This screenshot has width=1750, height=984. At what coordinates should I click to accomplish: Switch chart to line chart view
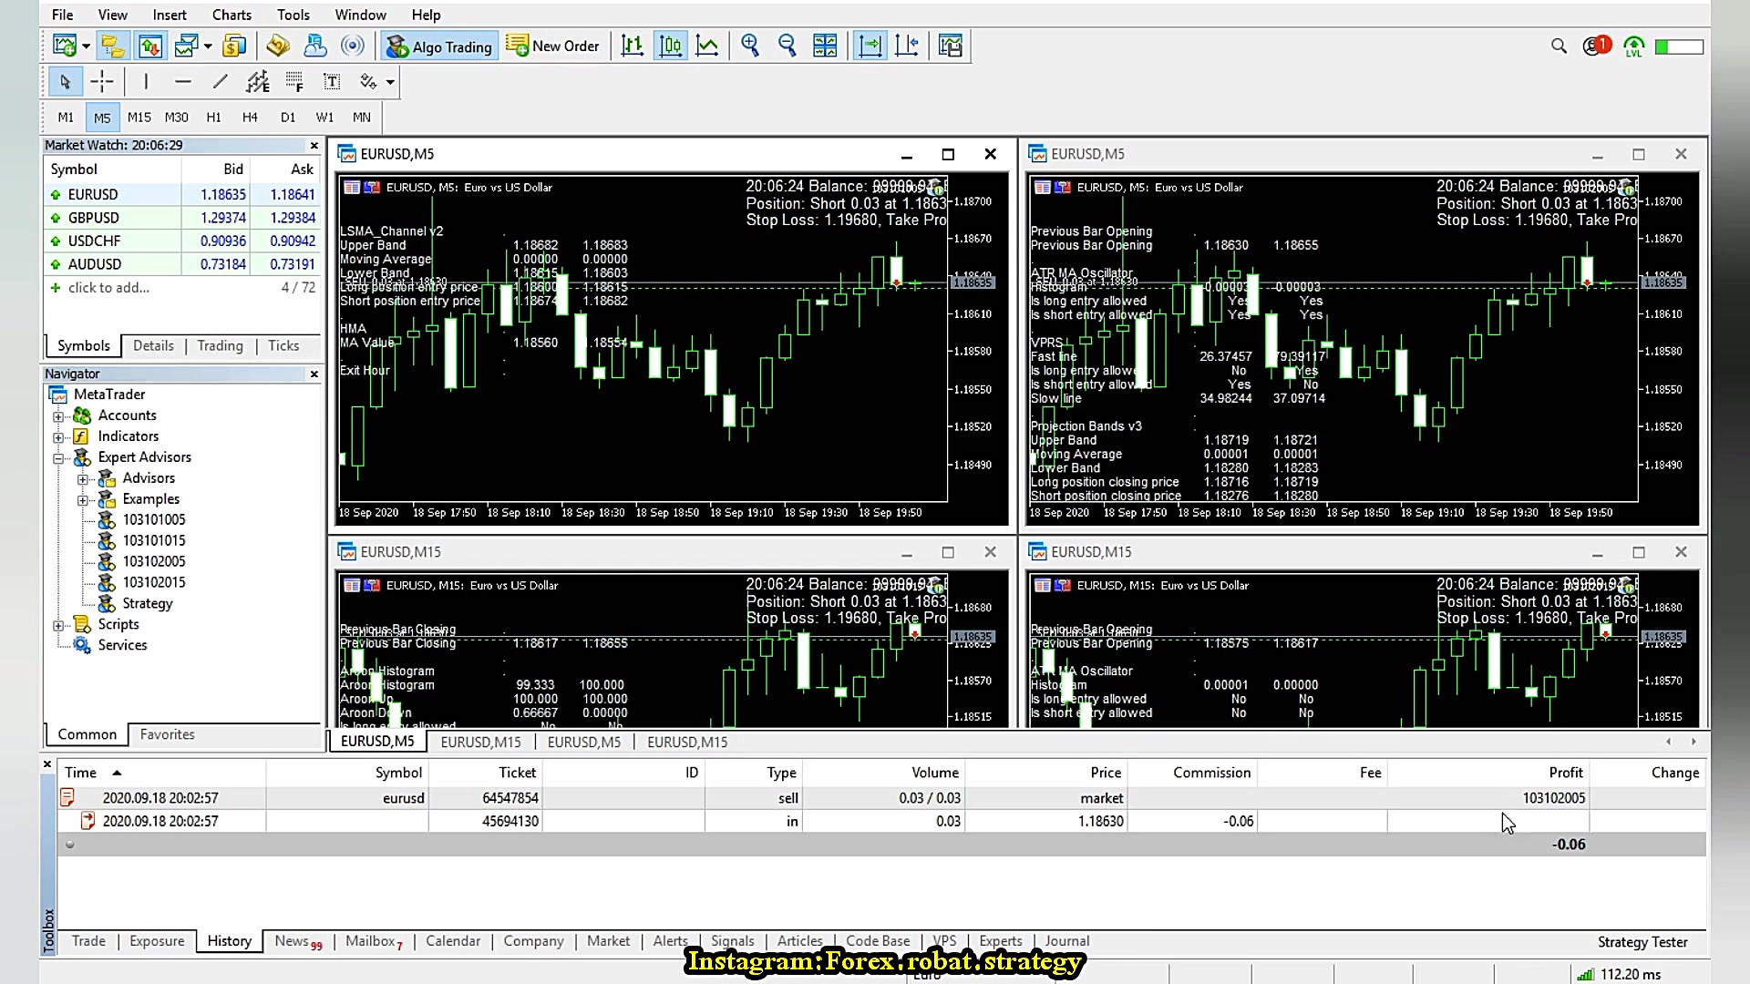[x=707, y=46]
